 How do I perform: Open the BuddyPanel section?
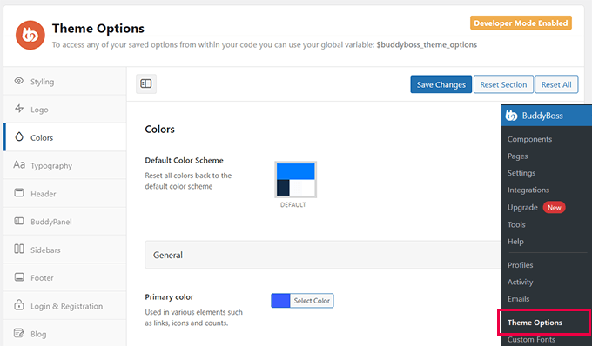pyautogui.click(x=65, y=221)
